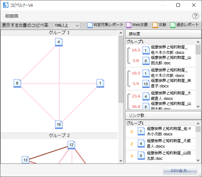
Task: Click icon 8 beside 5.8 similarity score
Action: pos(146,61)
